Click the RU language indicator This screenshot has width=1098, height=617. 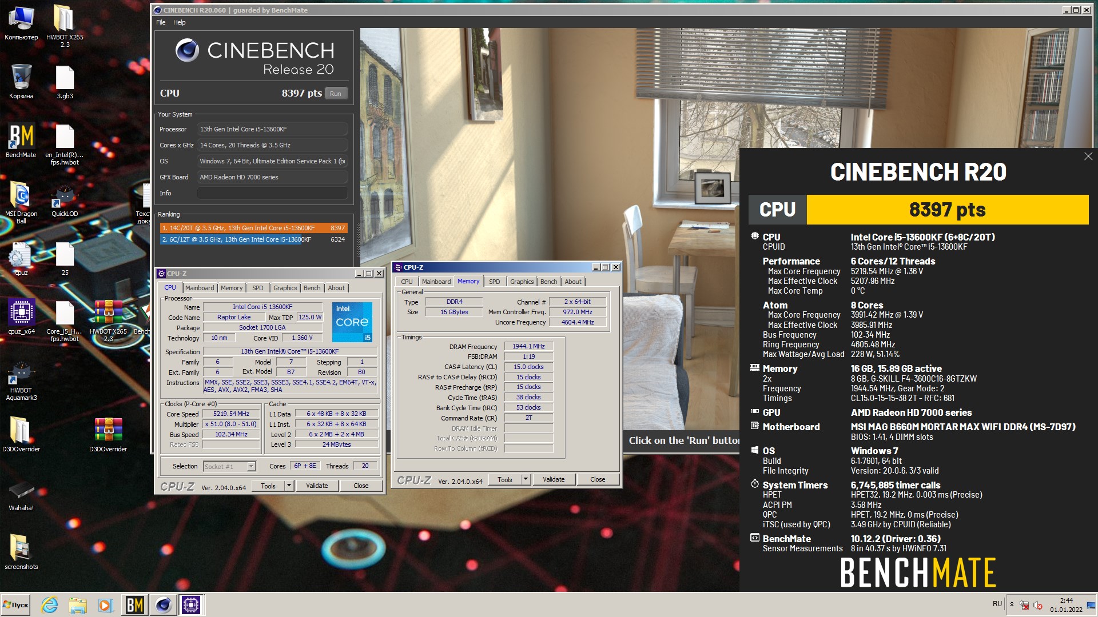pyautogui.click(x=997, y=604)
